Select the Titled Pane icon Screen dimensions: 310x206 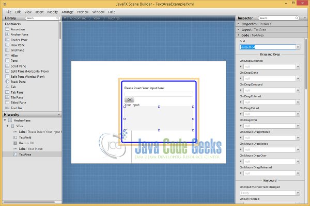coord(7,102)
